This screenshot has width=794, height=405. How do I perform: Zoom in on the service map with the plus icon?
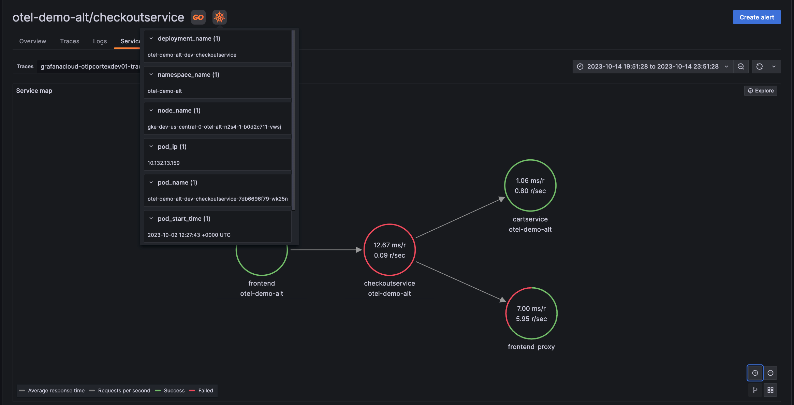pos(755,373)
